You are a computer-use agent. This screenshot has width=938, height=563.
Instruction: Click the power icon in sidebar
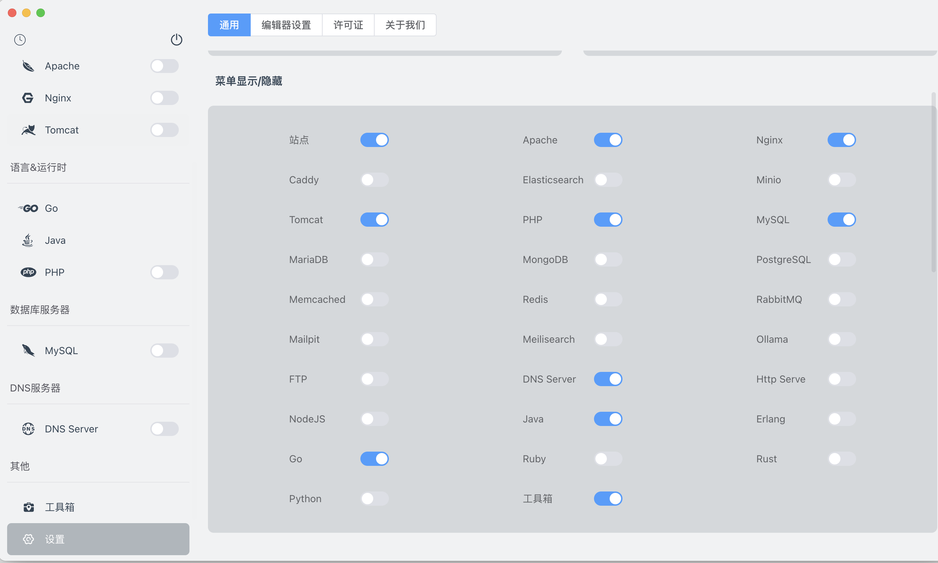[177, 40]
